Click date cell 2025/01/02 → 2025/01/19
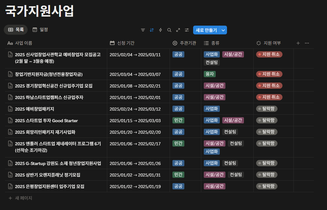The height and width of the screenshot is (210, 327). click(135, 187)
